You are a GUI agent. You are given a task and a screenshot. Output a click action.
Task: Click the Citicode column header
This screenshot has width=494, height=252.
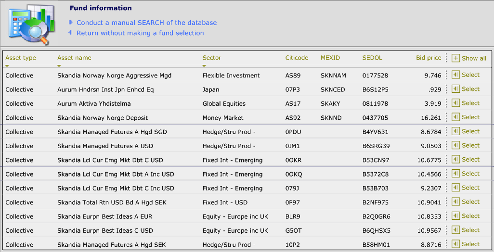click(297, 58)
